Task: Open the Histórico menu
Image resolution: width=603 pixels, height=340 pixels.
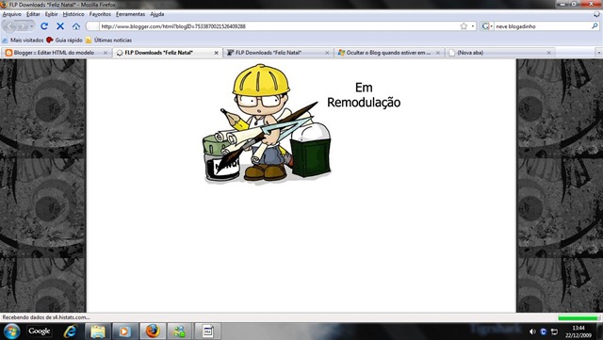Action: [x=73, y=14]
